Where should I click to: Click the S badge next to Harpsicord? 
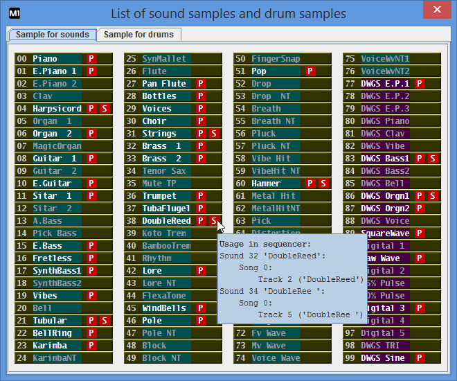pos(105,109)
